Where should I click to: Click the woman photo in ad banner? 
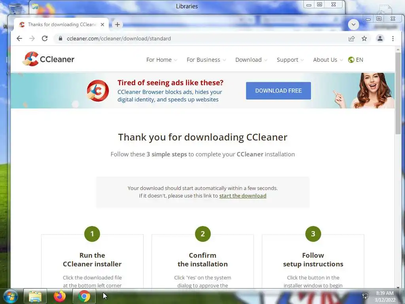click(364, 91)
